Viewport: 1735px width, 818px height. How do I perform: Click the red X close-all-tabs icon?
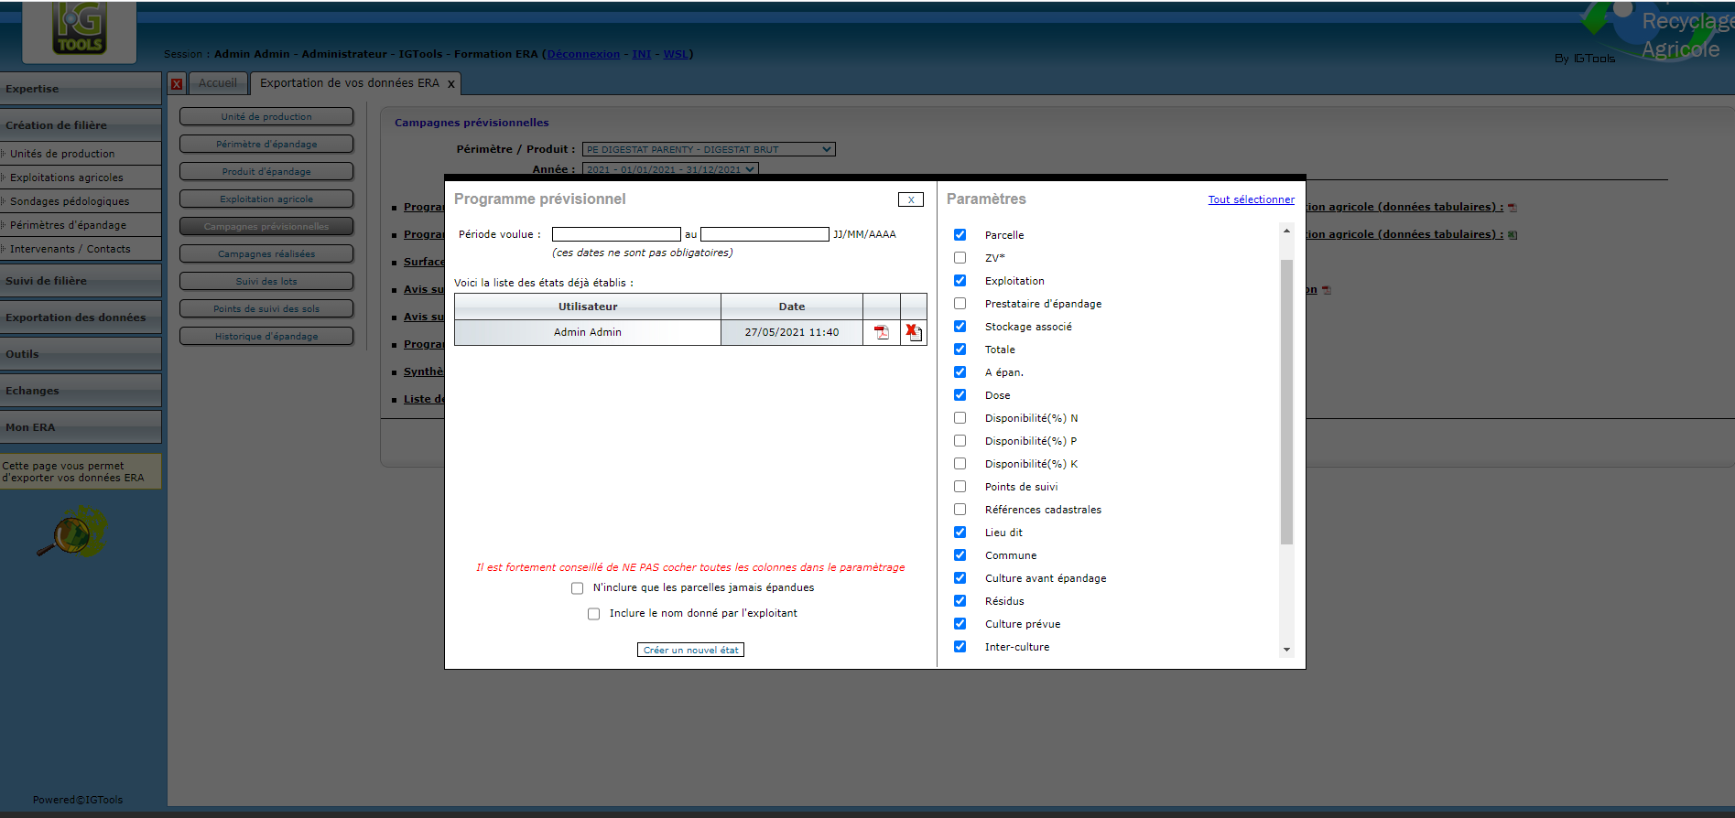(x=177, y=84)
